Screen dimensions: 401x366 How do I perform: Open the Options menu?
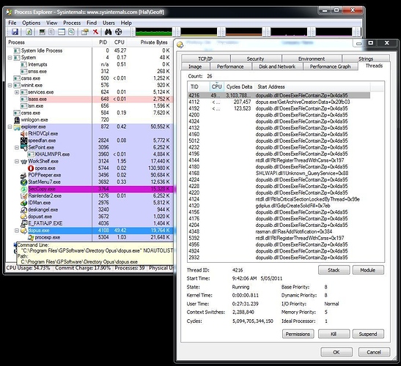[32, 23]
